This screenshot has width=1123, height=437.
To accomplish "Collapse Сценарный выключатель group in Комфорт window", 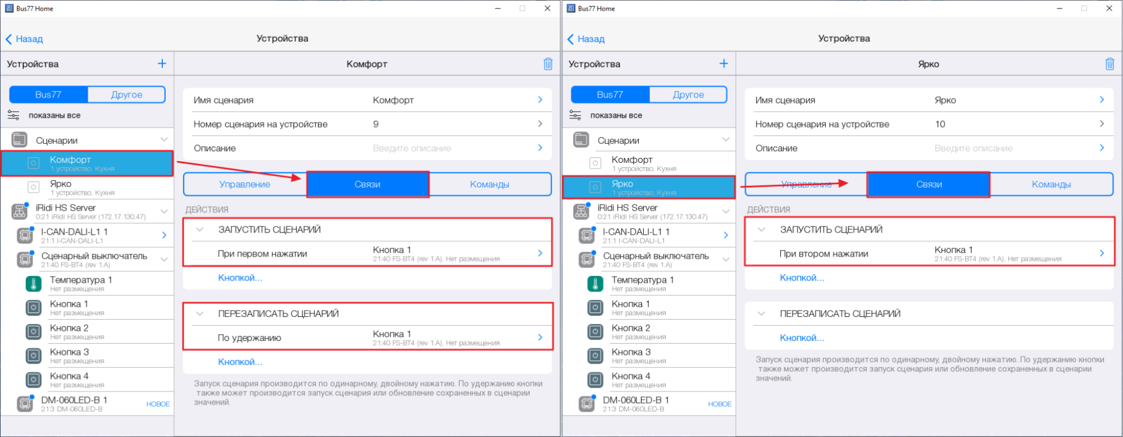I will 164,260.
